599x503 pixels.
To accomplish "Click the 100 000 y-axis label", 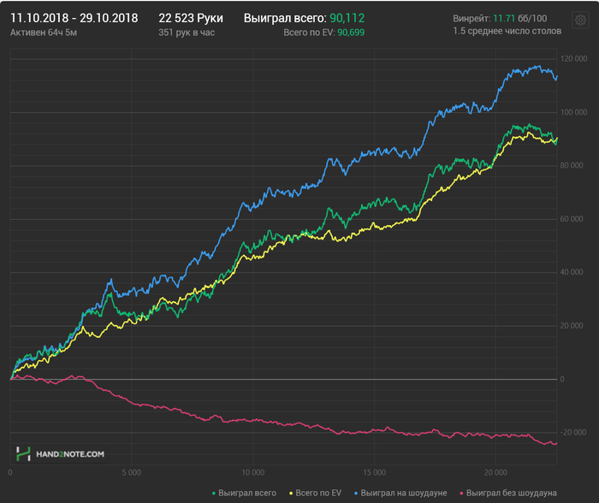I will 573,112.
